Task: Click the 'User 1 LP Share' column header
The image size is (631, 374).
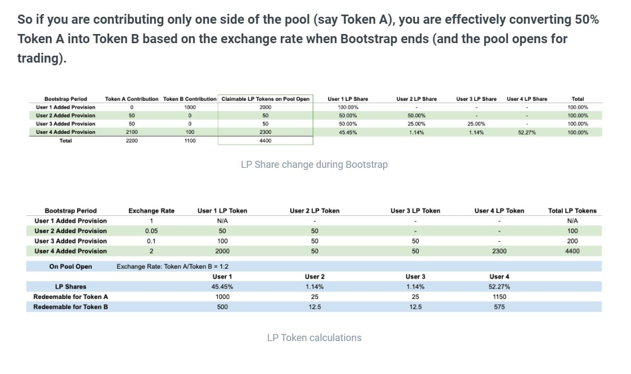Action: tap(348, 99)
